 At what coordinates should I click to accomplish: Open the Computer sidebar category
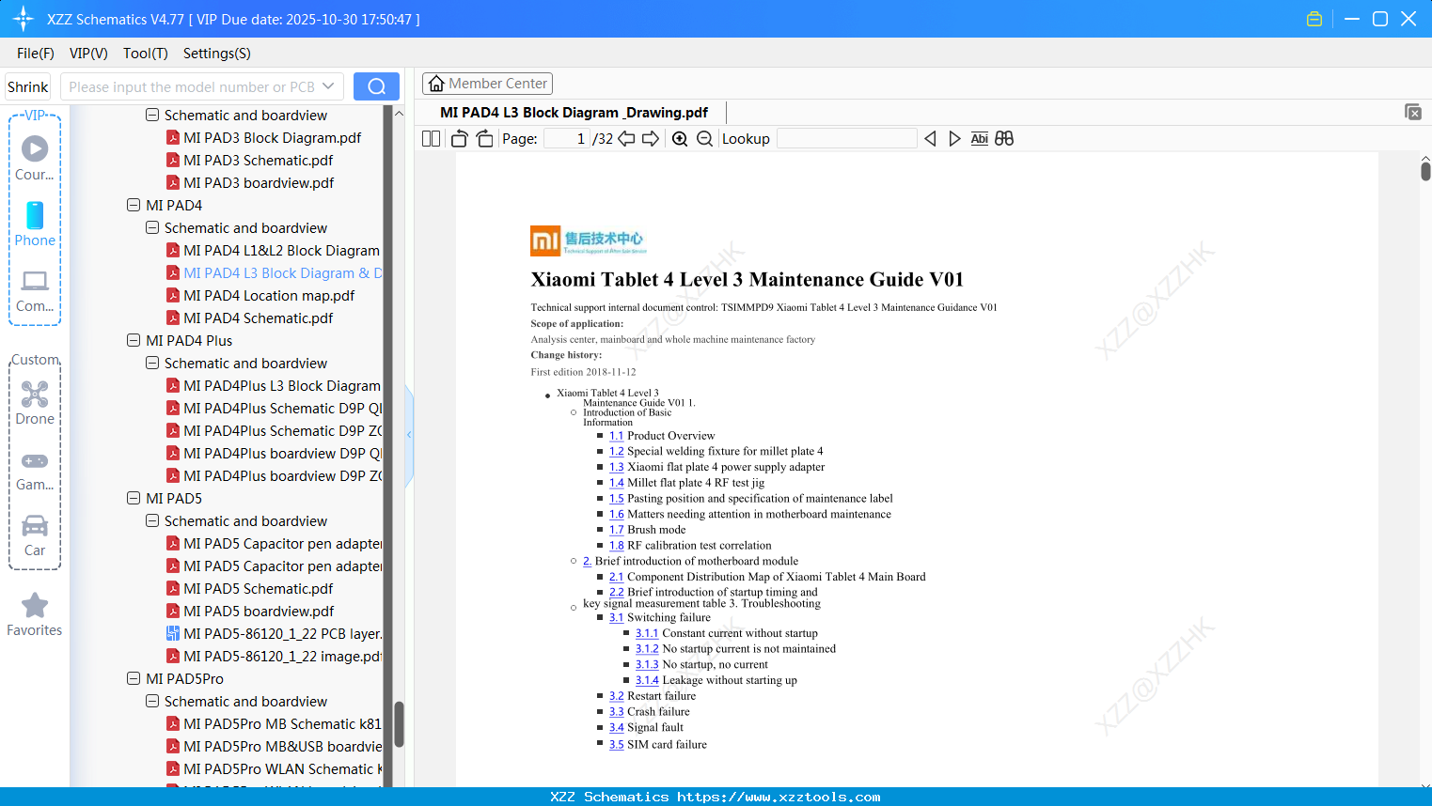[x=35, y=290]
